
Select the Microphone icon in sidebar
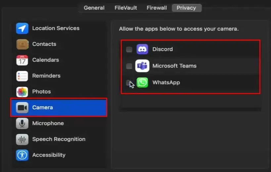pyautogui.click(x=22, y=123)
